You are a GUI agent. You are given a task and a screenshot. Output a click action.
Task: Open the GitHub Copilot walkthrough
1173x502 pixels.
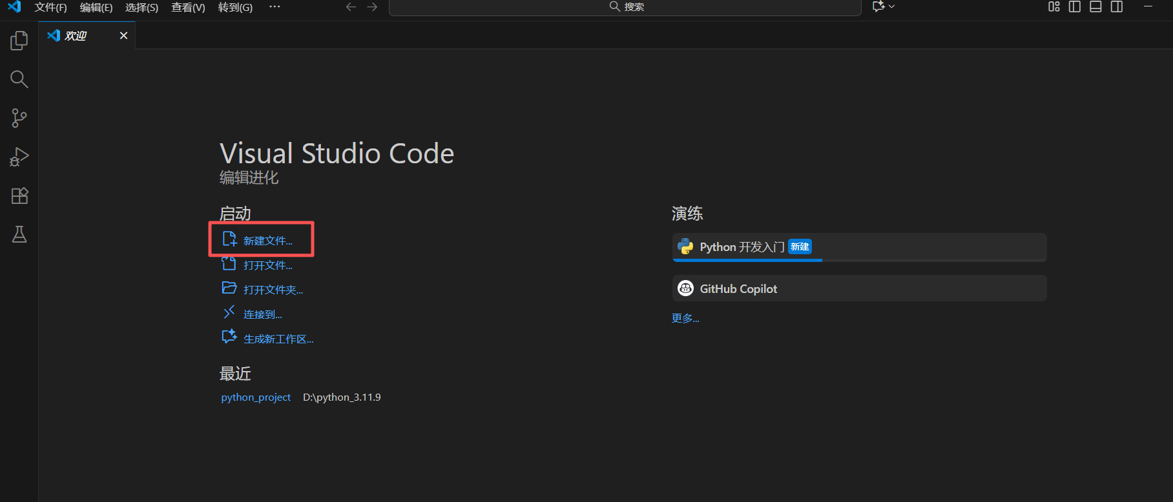pos(859,288)
